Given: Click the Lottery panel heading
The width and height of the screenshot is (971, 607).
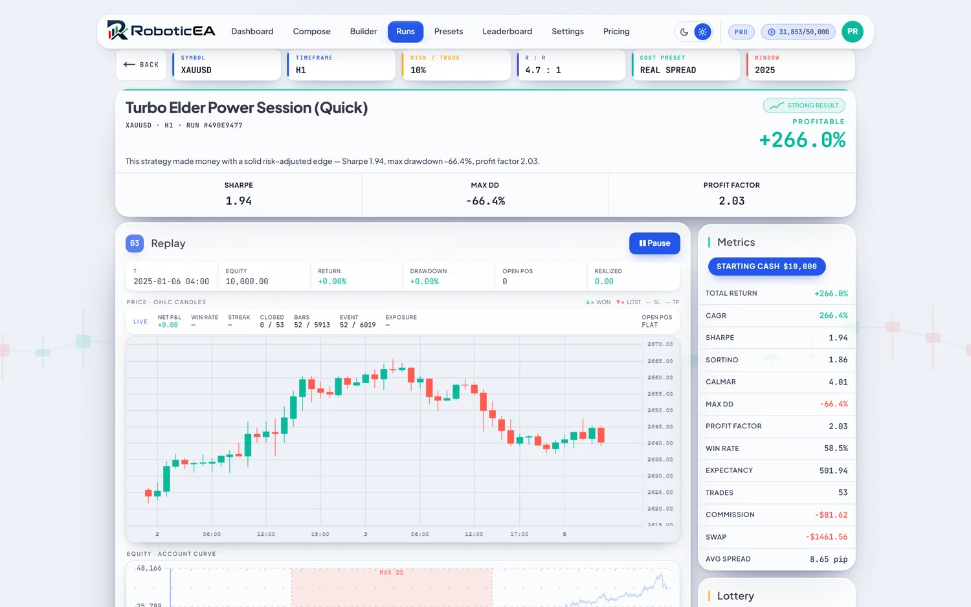Looking at the screenshot, I should [735, 596].
